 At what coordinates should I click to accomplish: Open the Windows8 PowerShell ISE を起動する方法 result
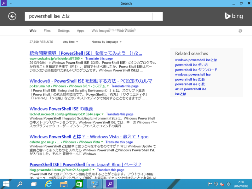(x=91, y=81)
